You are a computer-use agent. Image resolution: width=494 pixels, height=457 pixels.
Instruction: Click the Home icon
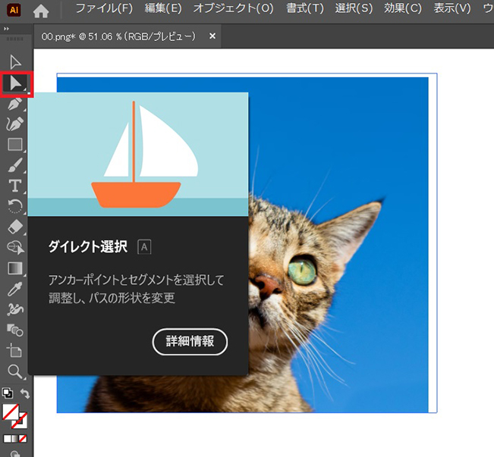click(41, 11)
